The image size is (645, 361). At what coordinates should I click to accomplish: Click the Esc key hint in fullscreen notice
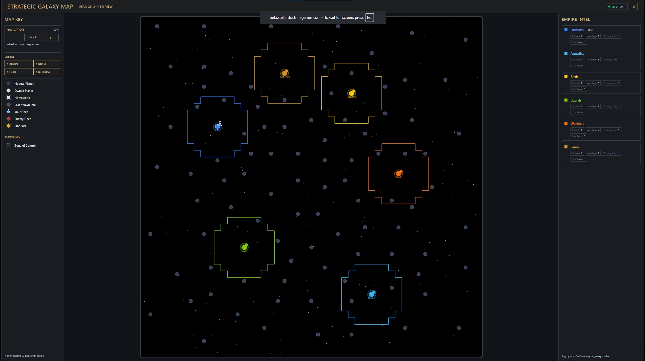pyautogui.click(x=370, y=18)
